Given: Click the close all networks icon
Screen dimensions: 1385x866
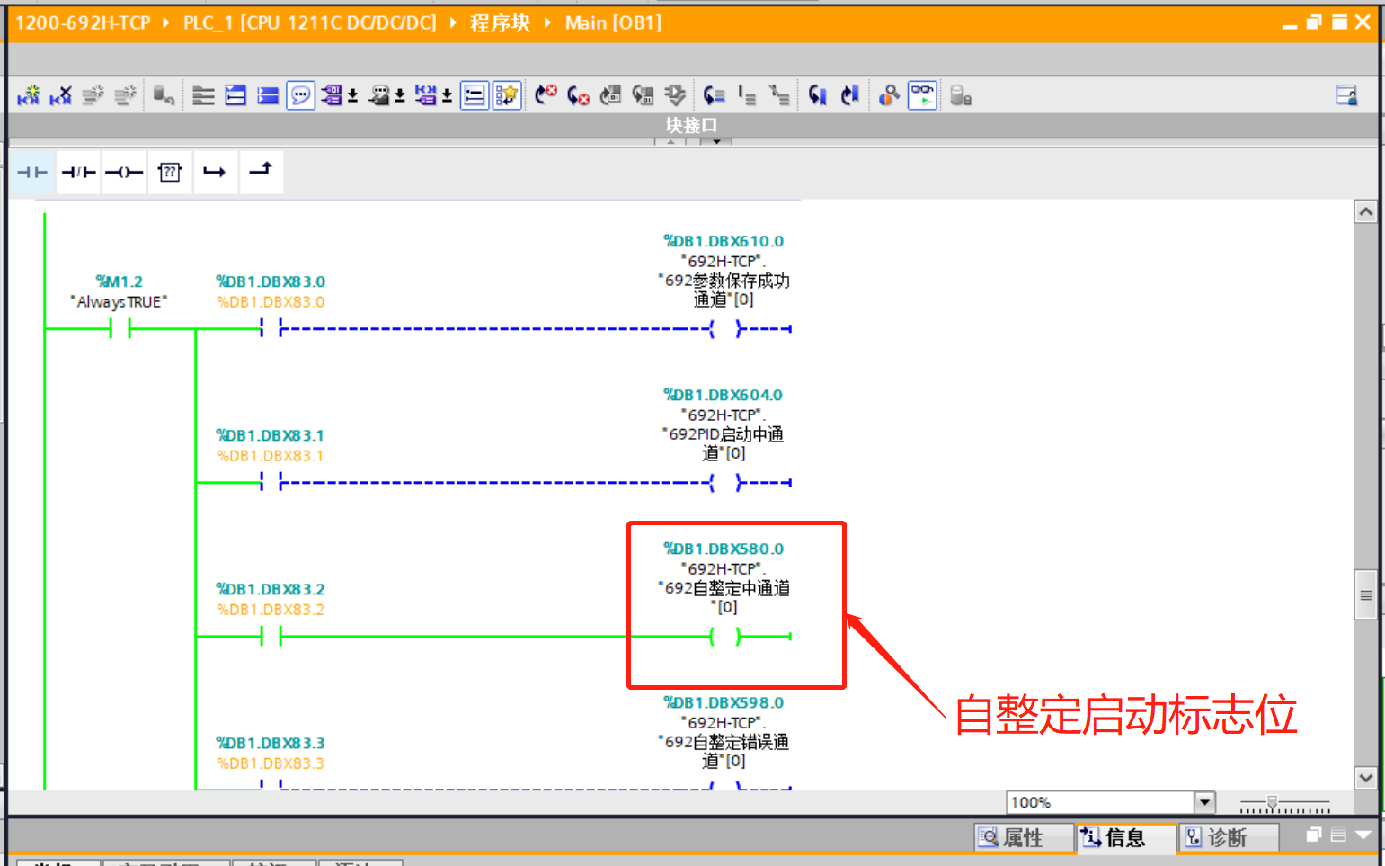Looking at the screenshot, I should (268, 95).
